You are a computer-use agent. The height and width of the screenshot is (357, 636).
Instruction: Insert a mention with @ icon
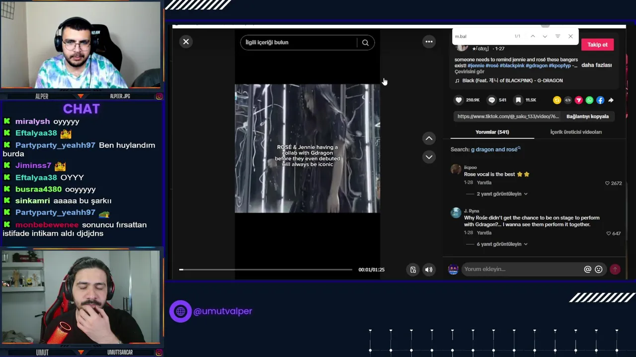pos(587,269)
